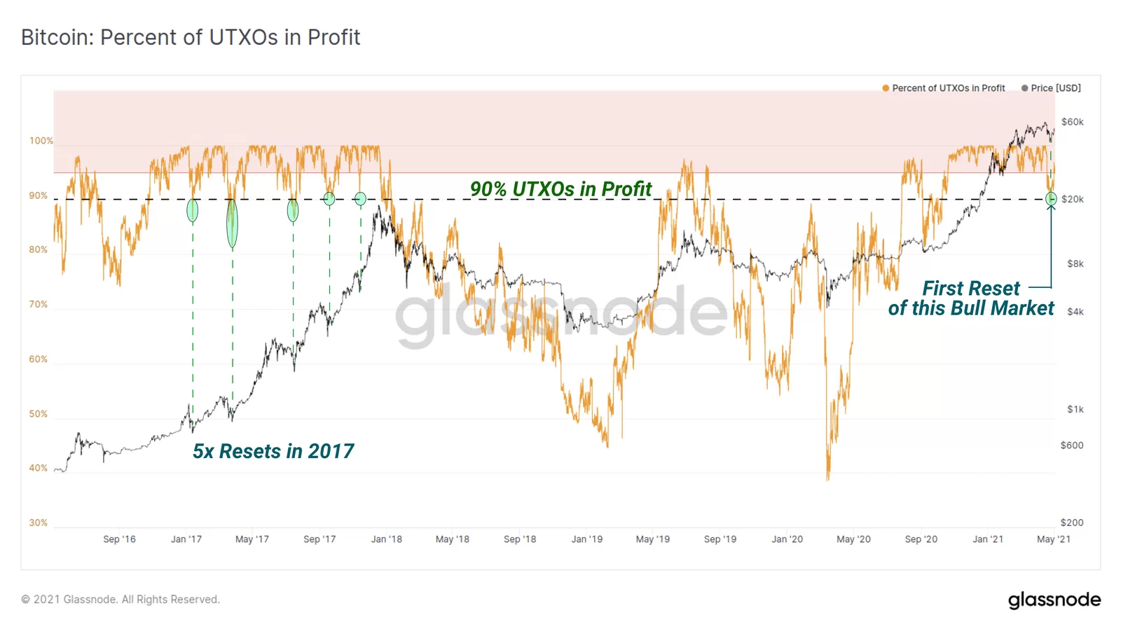The image size is (1121, 629).
Task: Select the May '21 x-axis label
Action: tap(1054, 539)
